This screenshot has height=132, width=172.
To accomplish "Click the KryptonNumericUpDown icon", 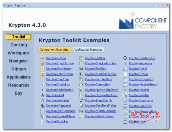I will [81, 90].
